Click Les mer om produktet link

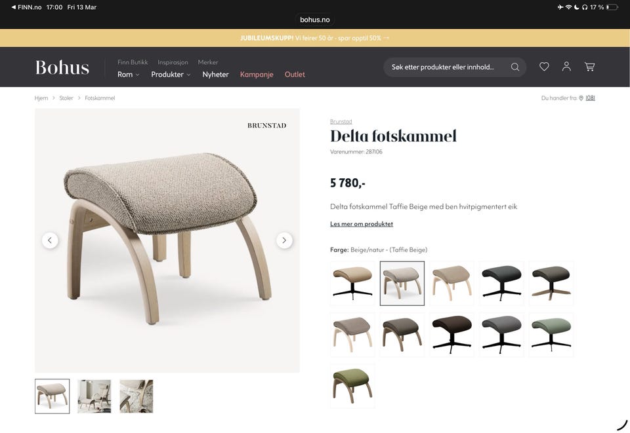click(x=362, y=224)
